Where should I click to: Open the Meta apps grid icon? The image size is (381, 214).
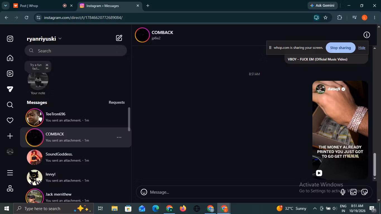pos(10,188)
